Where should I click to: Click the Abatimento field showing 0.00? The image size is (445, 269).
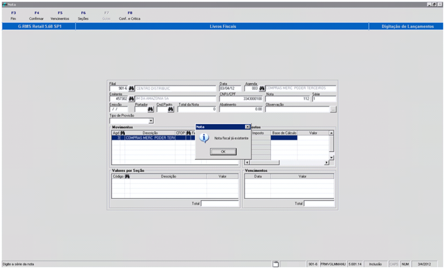pyautogui.click(x=241, y=109)
